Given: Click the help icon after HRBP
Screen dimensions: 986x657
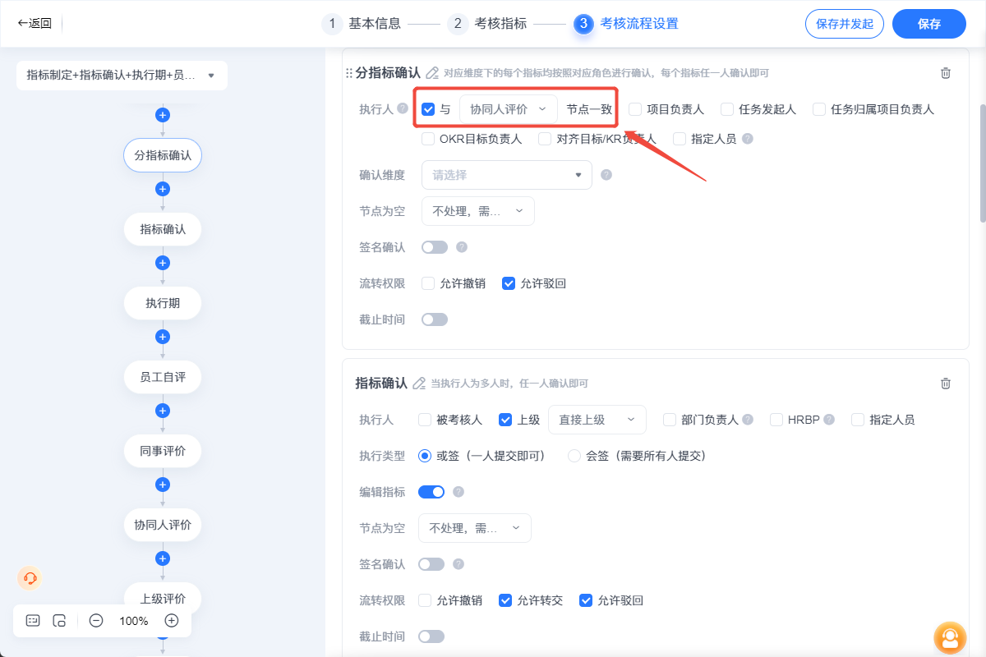Looking at the screenshot, I should tap(829, 419).
